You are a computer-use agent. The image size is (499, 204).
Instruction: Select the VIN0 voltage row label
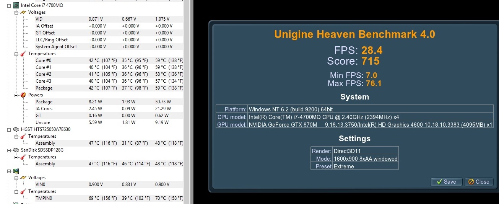point(41,184)
